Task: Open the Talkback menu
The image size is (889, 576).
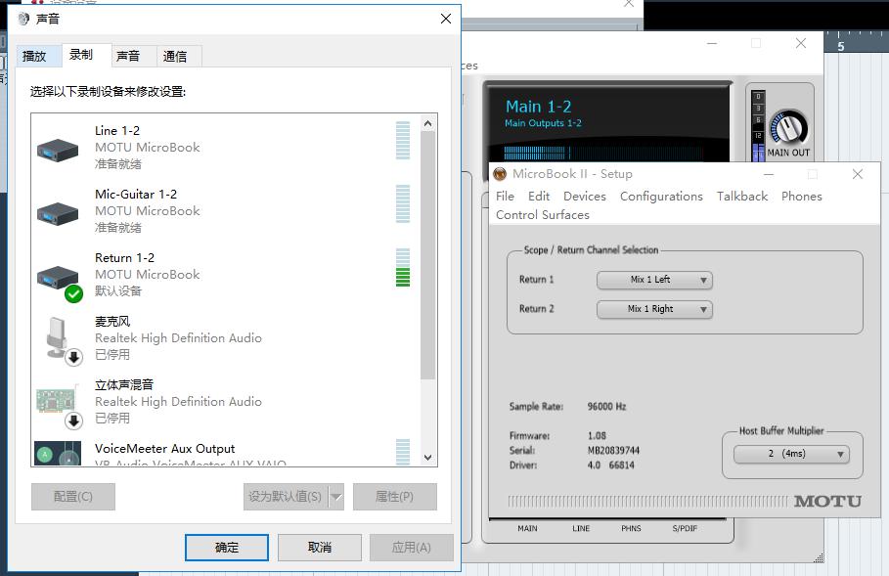Action: [x=742, y=197]
